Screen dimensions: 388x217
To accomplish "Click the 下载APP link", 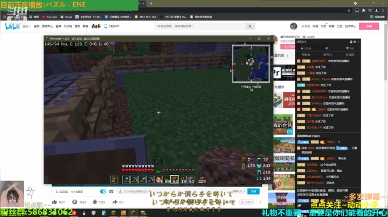I will pos(112,26).
